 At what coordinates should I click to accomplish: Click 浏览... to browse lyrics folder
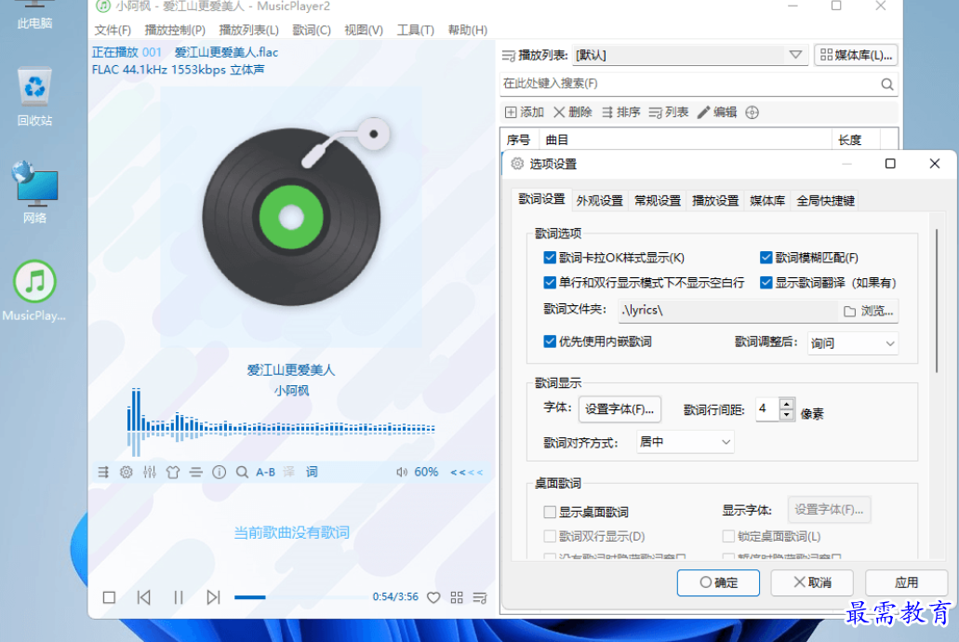pyautogui.click(x=869, y=311)
